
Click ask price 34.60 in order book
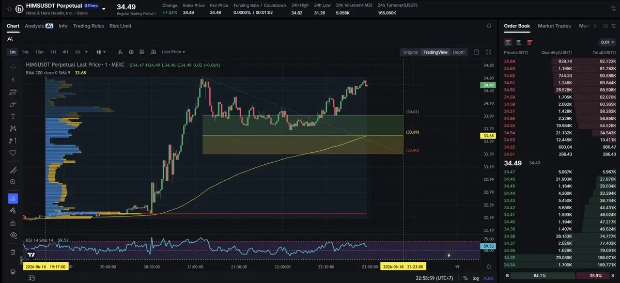point(509,89)
